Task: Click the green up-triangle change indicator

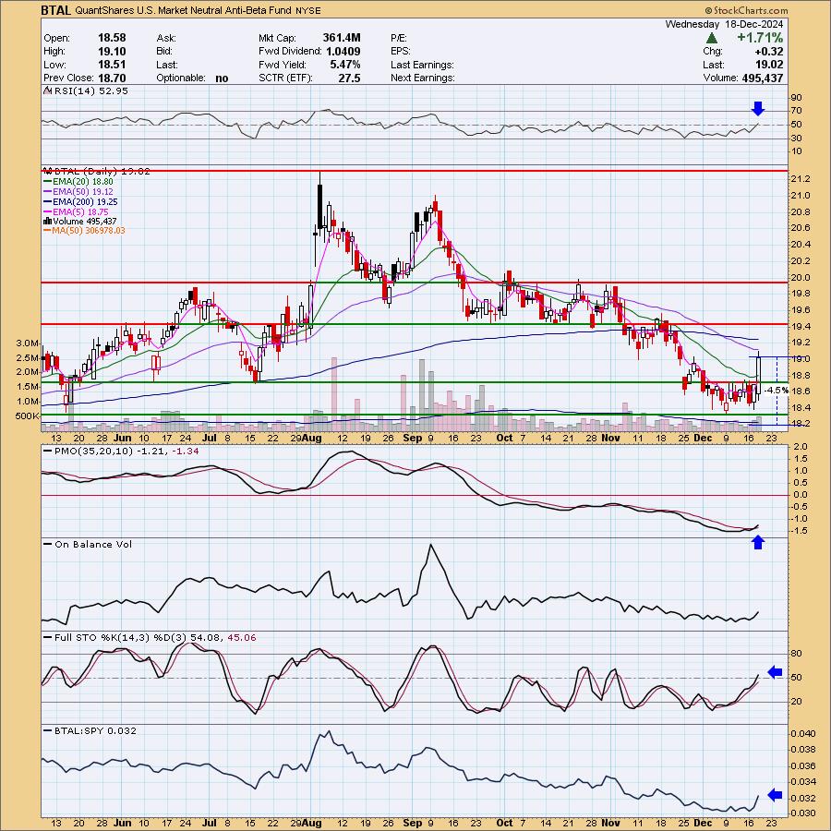Action: tap(712, 38)
